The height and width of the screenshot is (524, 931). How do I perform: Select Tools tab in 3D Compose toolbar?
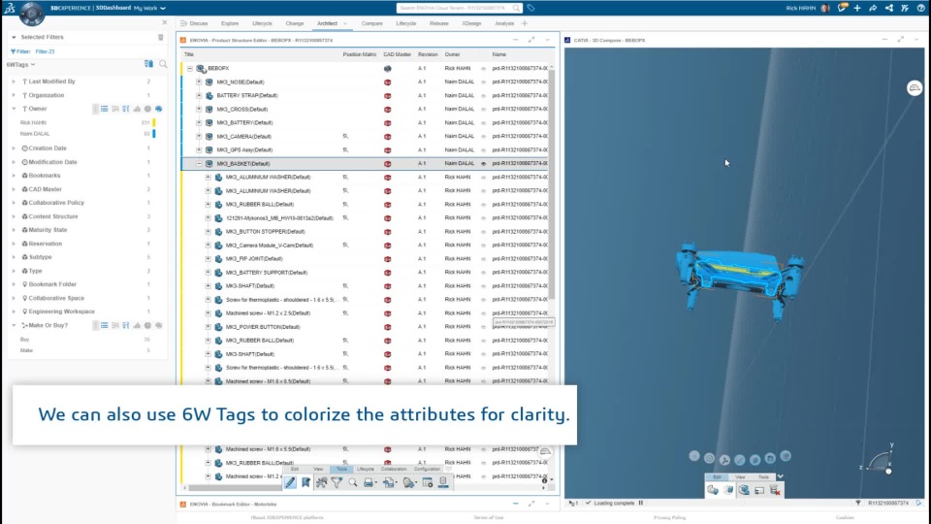click(763, 476)
